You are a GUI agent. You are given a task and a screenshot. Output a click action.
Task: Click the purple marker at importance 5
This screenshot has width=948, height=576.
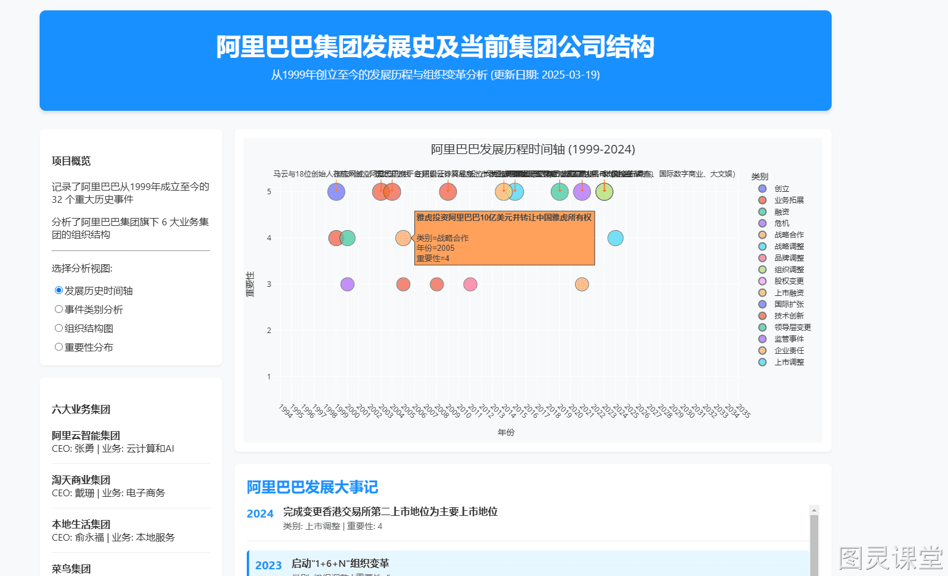click(582, 192)
